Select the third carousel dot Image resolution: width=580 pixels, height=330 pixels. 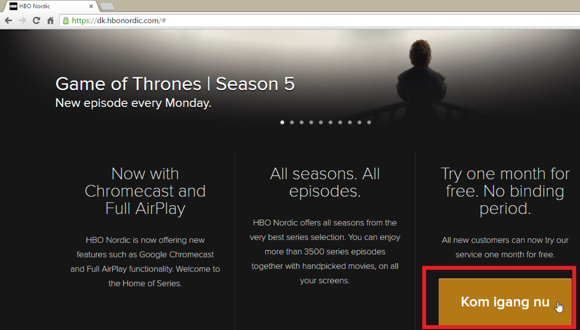[302, 122]
